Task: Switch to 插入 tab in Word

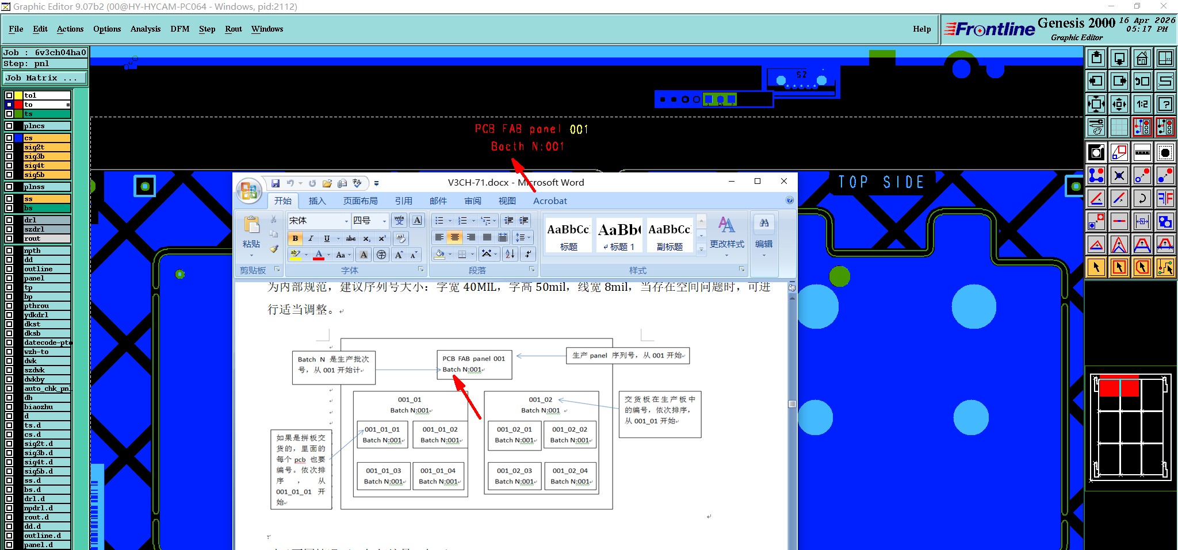Action: 318,201
